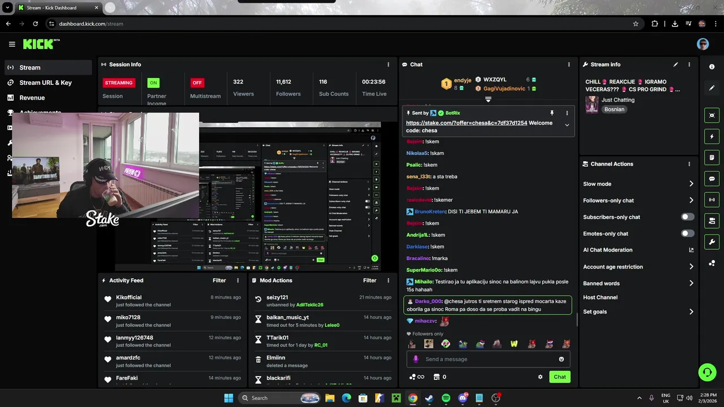Reload the page with browser refresh

click(x=36, y=24)
